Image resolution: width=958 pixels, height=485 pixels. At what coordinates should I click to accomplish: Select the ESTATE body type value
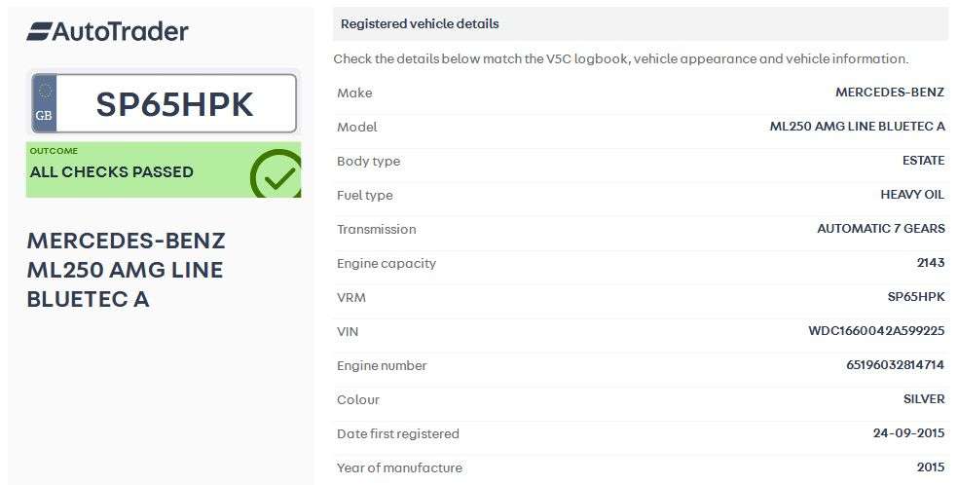[x=923, y=161]
